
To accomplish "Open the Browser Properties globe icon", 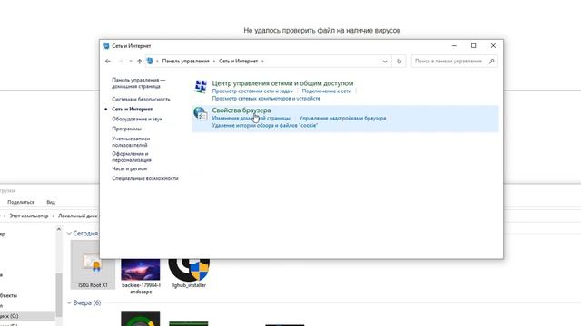I will [x=201, y=113].
